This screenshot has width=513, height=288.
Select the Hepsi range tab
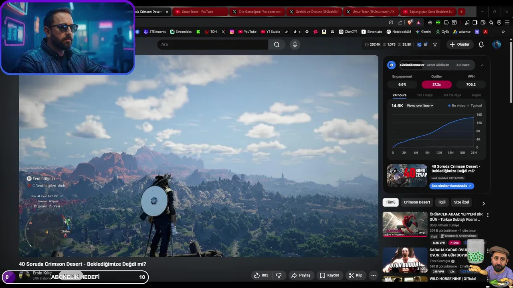[x=476, y=95]
